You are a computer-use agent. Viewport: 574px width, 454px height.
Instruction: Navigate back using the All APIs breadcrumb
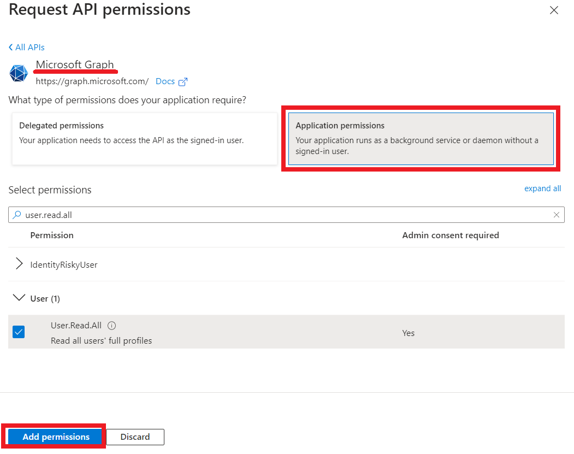30,47
